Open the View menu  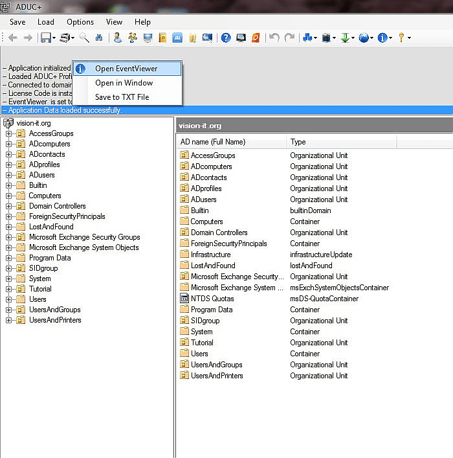click(x=114, y=22)
